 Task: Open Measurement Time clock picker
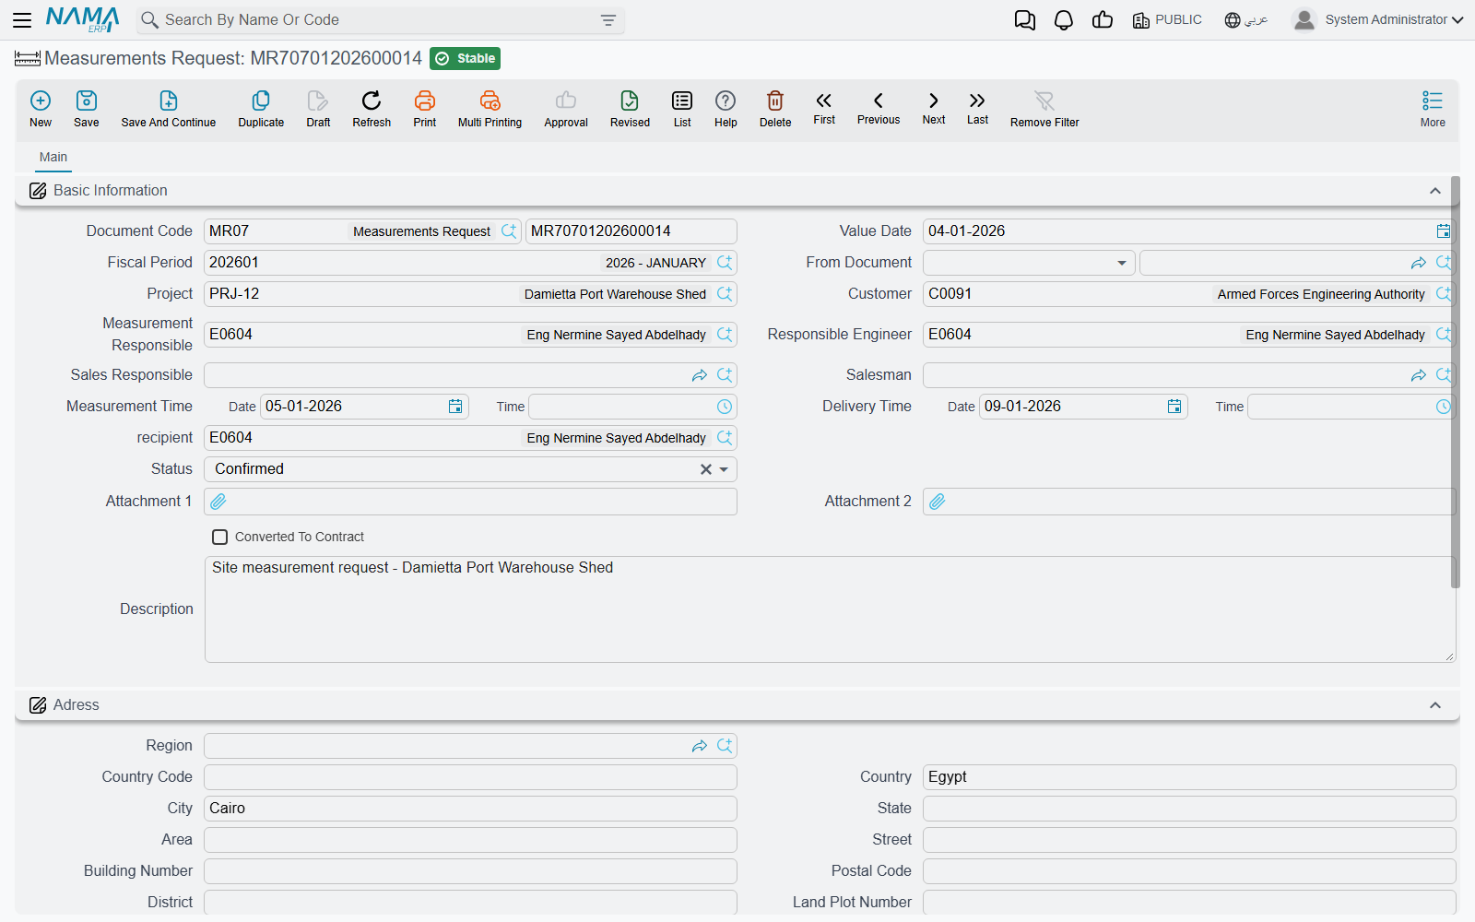725,407
